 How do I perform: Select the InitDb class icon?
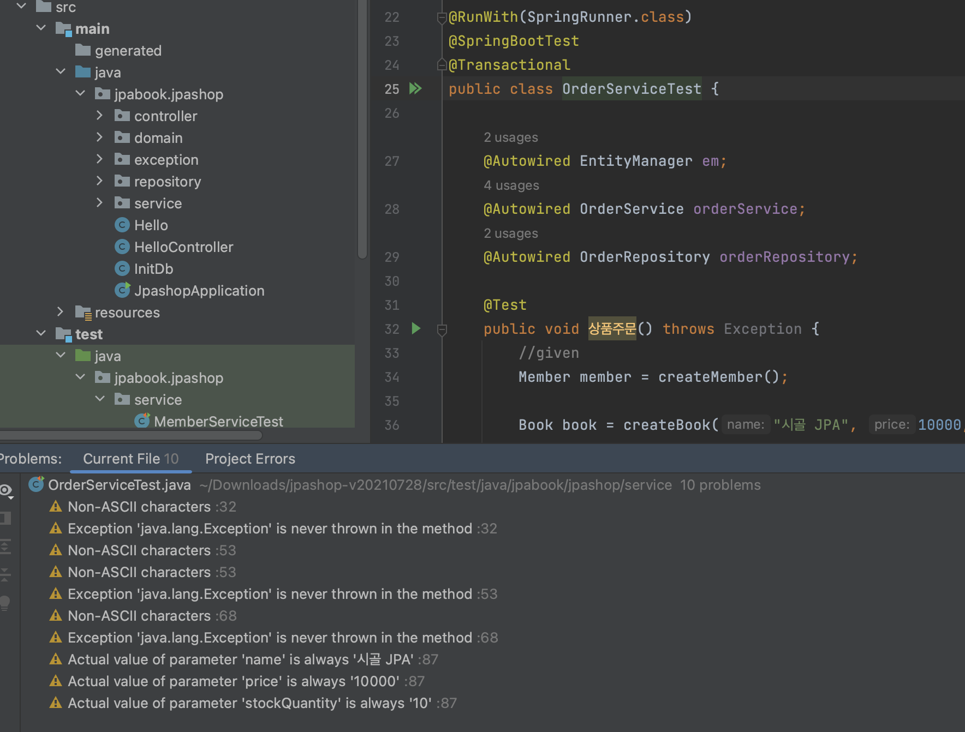point(122,269)
